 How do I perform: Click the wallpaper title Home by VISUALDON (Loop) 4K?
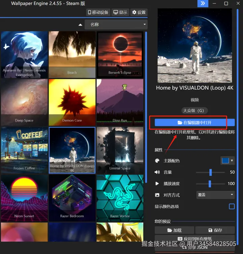194,88
